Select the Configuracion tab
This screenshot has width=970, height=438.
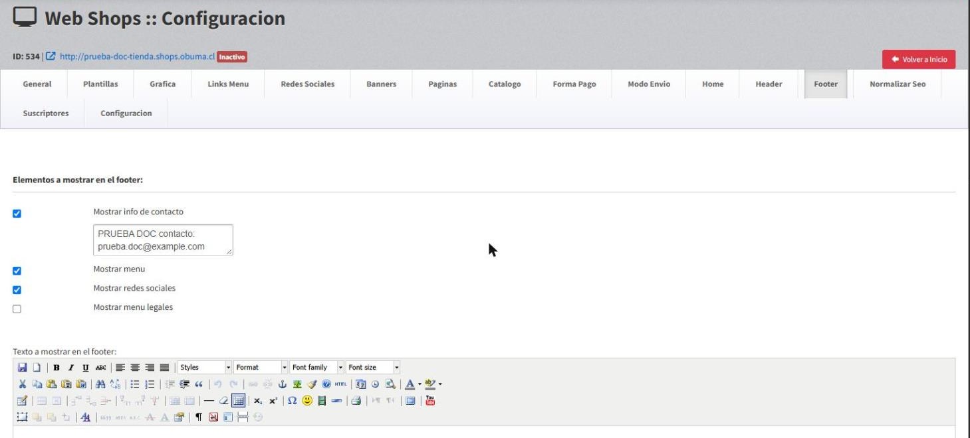tap(126, 113)
